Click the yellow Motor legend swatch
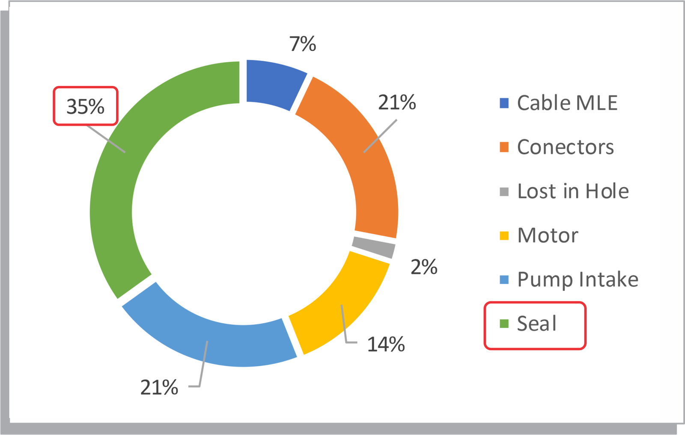This screenshot has height=435, width=685. [x=504, y=235]
